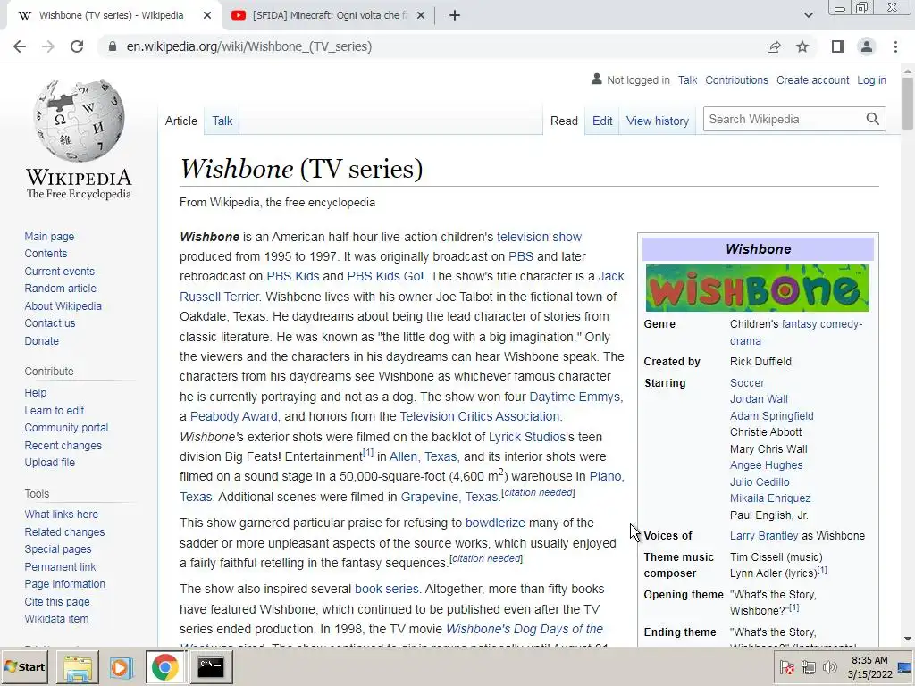Click the Log in link
Viewport: 915px width, 686px height.
click(871, 79)
